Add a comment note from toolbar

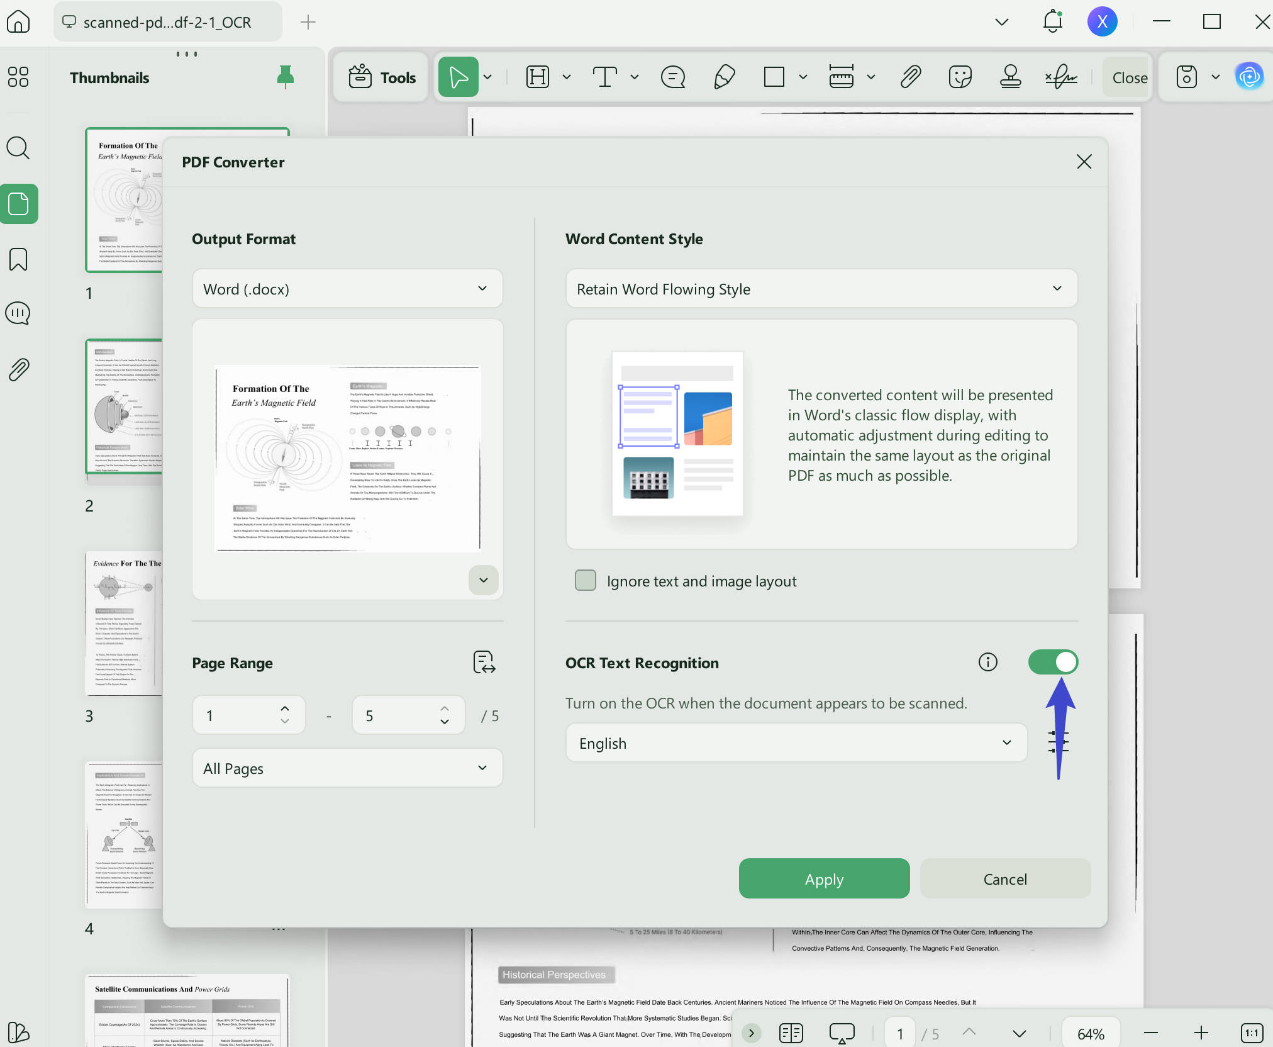[672, 77]
